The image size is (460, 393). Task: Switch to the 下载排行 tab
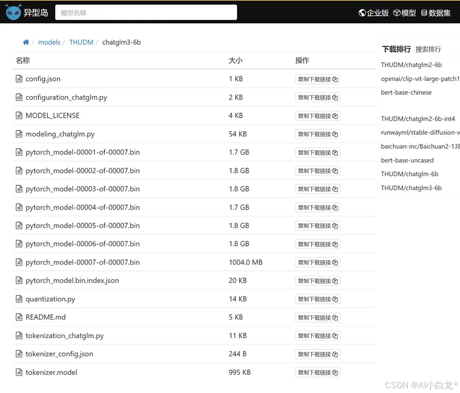(396, 49)
